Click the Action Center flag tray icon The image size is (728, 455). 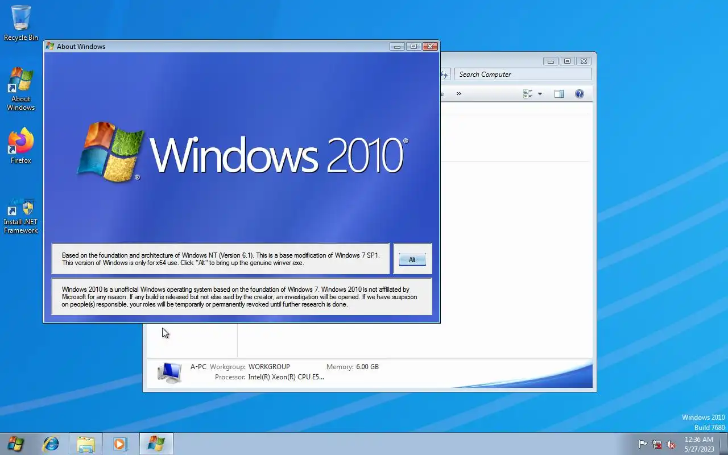[643, 444]
